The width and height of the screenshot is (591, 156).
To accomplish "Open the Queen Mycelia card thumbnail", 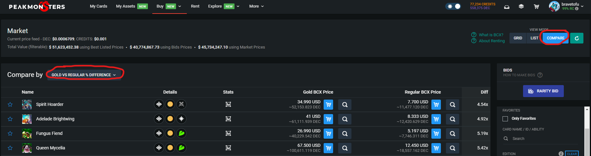I will 27,148.
